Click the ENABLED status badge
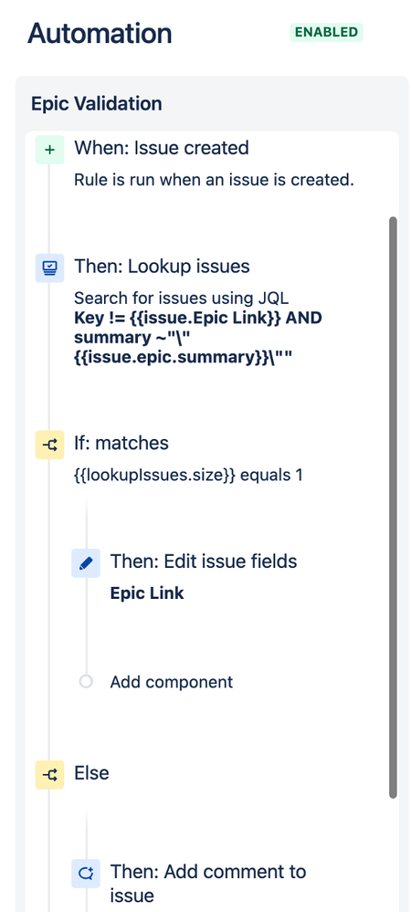Viewport: 411px width, 912px height. [x=327, y=33]
